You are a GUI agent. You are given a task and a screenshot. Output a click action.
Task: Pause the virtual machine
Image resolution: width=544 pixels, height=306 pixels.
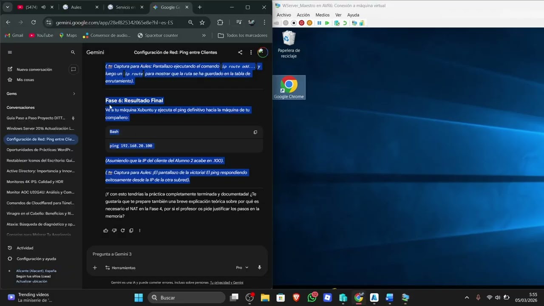[319, 23]
